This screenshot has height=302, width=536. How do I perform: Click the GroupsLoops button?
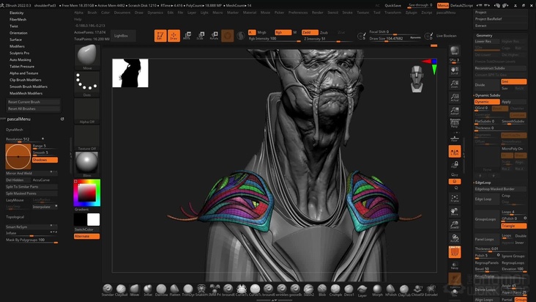tap(487, 219)
